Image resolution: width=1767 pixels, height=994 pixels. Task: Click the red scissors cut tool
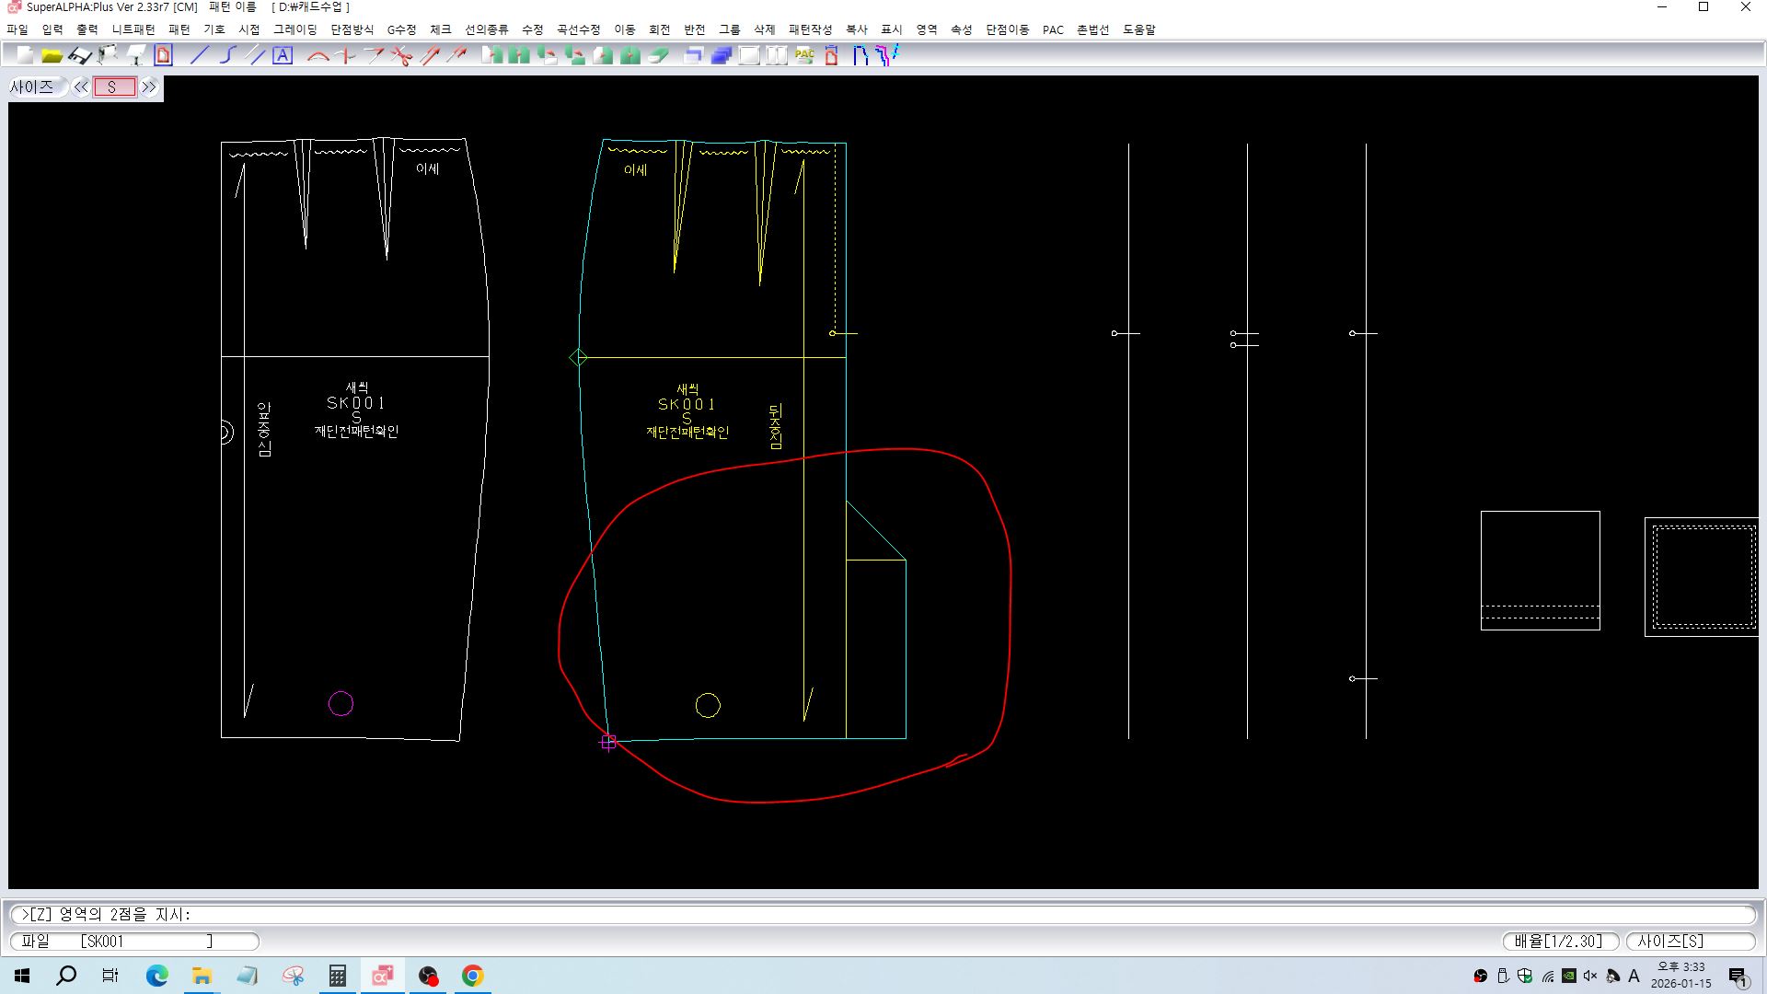[x=401, y=56]
